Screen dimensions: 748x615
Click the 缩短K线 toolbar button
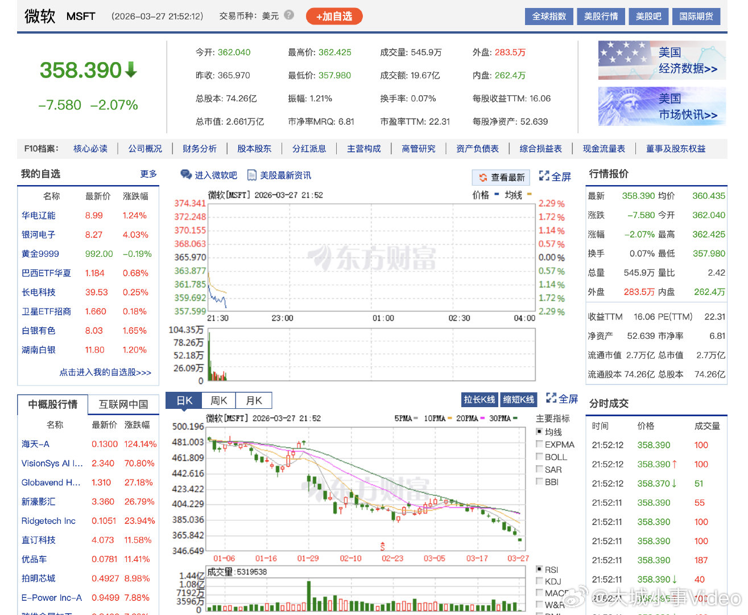(x=518, y=399)
